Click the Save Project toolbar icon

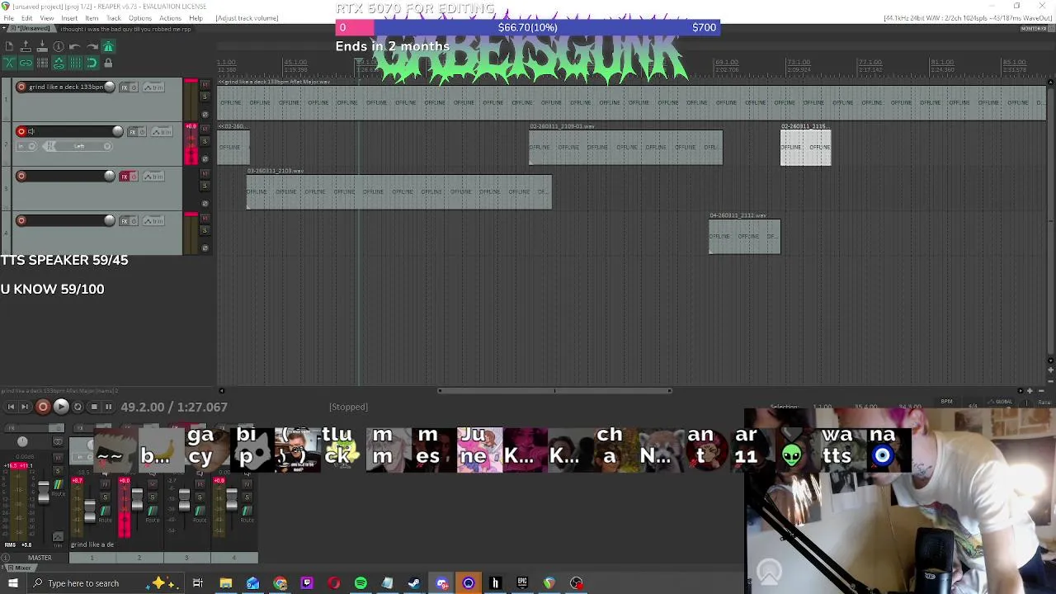(42, 47)
